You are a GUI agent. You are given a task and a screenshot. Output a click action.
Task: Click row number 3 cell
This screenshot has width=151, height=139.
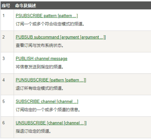(7, 63)
